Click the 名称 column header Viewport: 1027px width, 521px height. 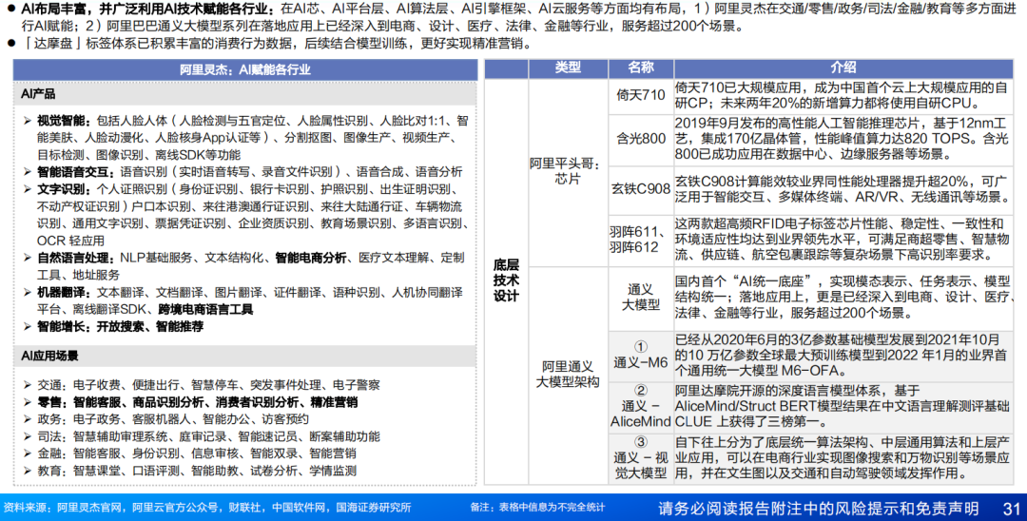click(641, 68)
